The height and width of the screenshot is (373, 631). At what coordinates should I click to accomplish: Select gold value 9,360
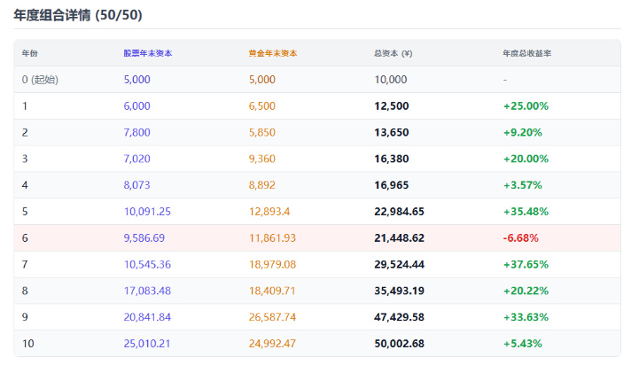262,159
